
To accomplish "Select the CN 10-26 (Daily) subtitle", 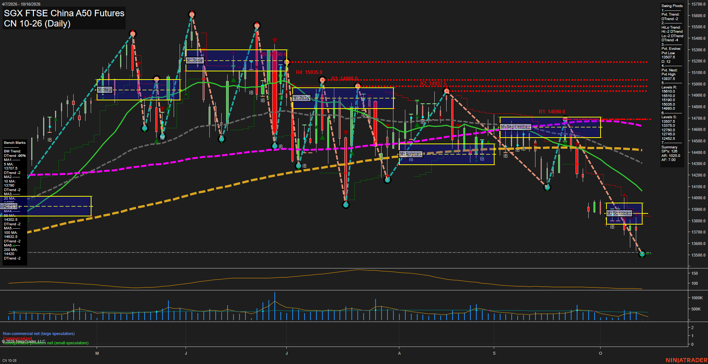I will (37, 23).
